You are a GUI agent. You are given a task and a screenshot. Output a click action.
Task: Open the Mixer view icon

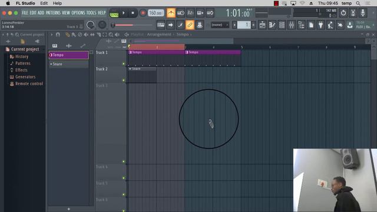(292, 25)
